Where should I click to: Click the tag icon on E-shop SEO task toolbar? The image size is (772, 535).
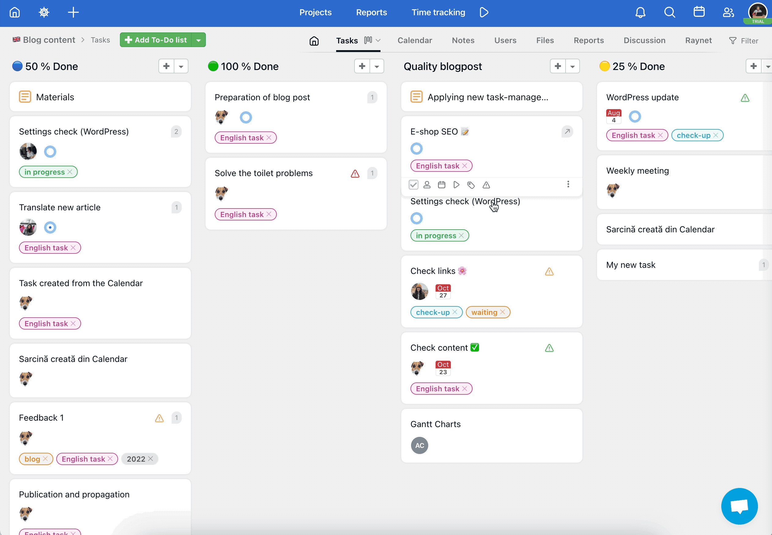click(x=472, y=185)
